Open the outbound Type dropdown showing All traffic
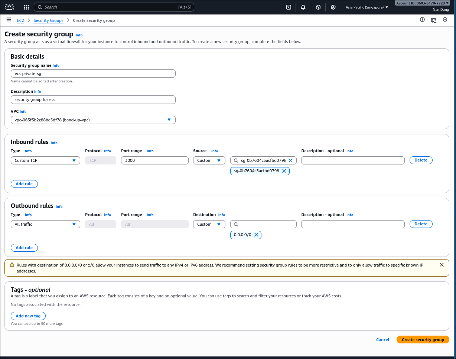This screenshot has width=456, height=359. pos(45,224)
